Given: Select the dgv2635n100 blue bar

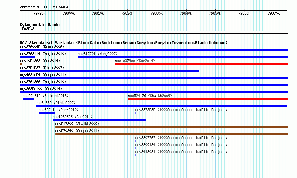Looking at the screenshot, I should [154, 92].
